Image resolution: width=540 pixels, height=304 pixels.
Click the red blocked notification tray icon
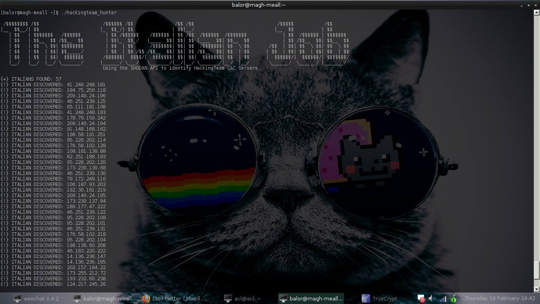pos(421,299)
